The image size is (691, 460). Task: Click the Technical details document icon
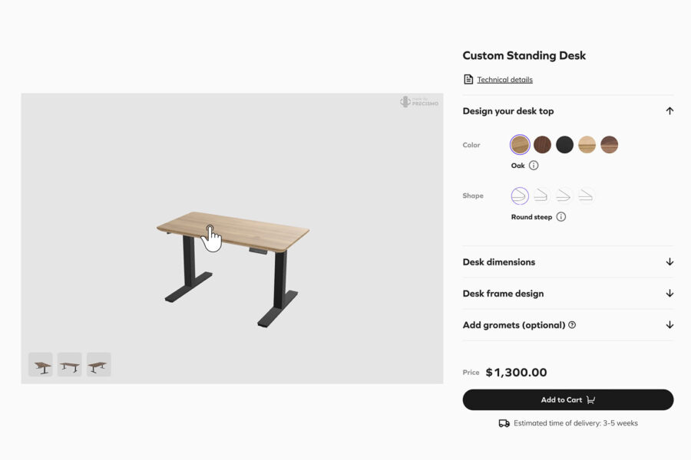click(467, 79)
